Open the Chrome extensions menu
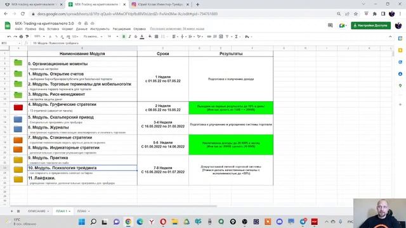The width and height of the screenshot is (406, 228). pos(374,14)
